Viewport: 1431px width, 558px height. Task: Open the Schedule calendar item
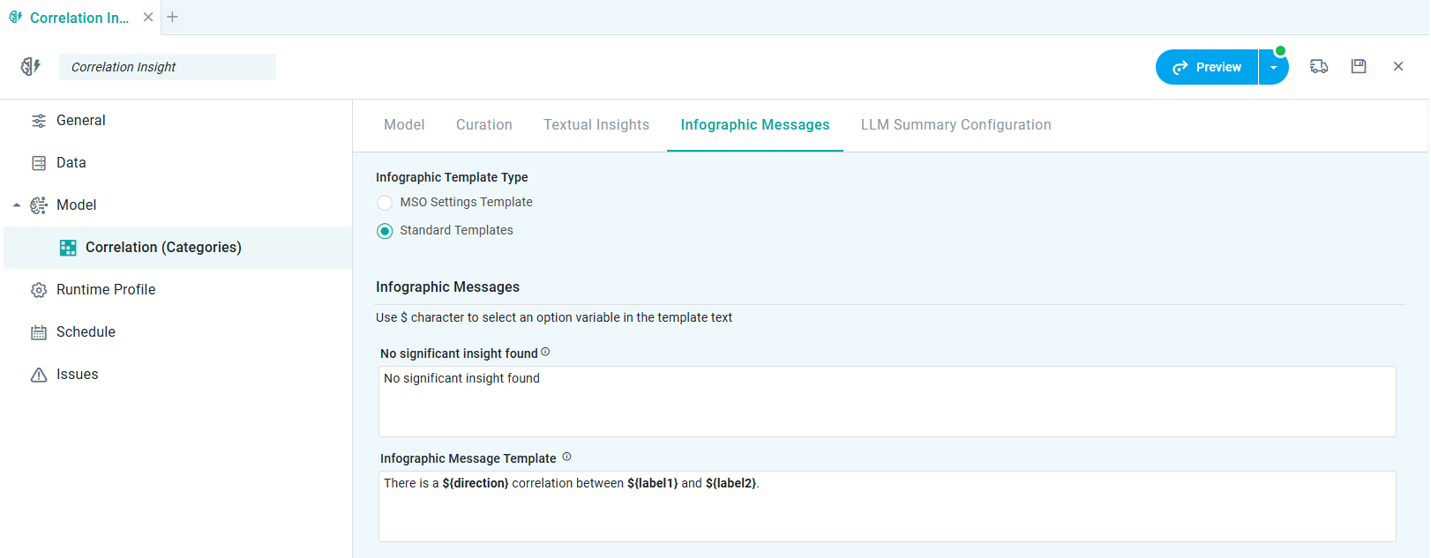86,332
